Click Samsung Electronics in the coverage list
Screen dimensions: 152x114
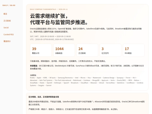(x=65, y=78)
